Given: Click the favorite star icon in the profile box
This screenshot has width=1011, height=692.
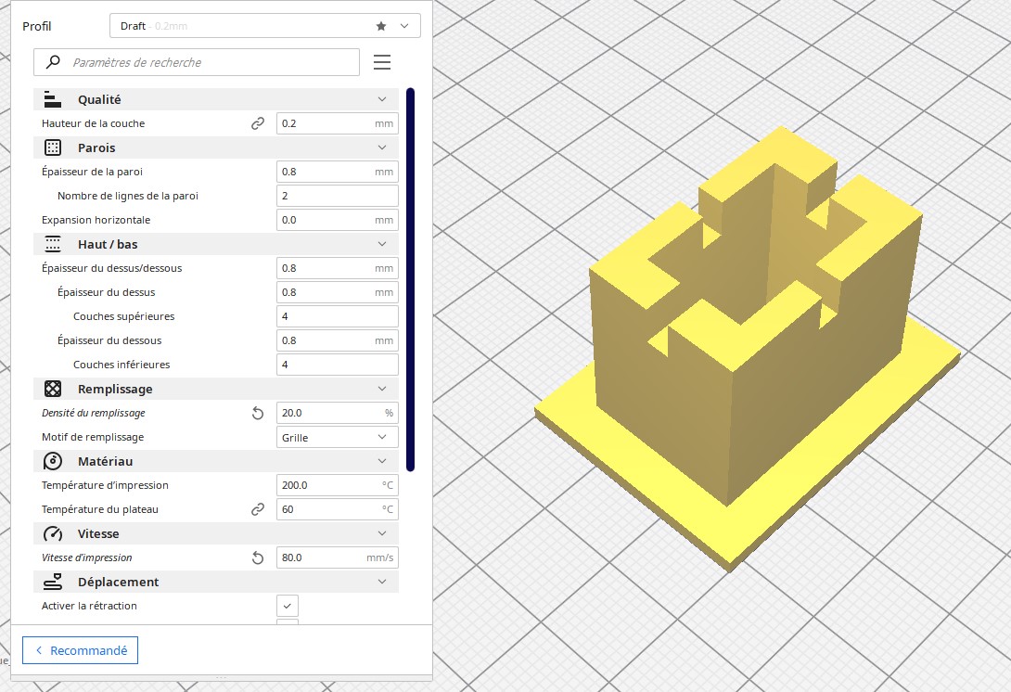Looking at the screenshot, I should [381, 26].
